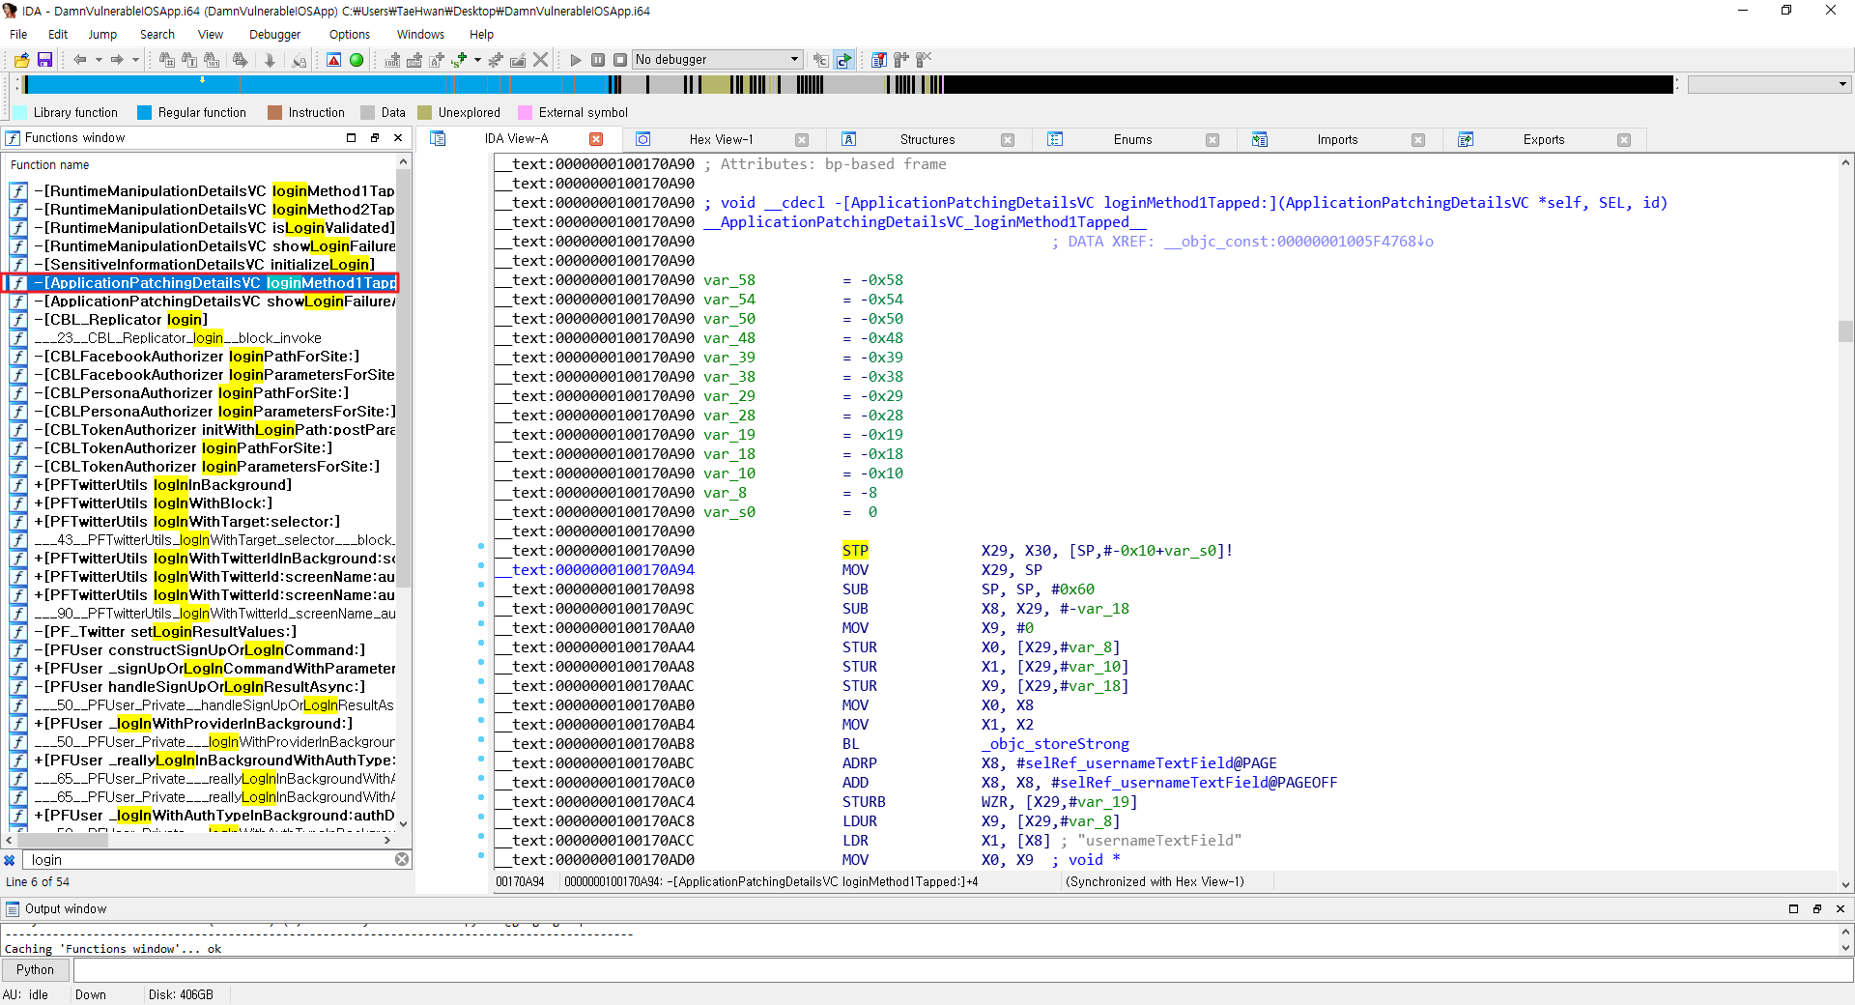Click the green circle status icon

pos(357,60)
